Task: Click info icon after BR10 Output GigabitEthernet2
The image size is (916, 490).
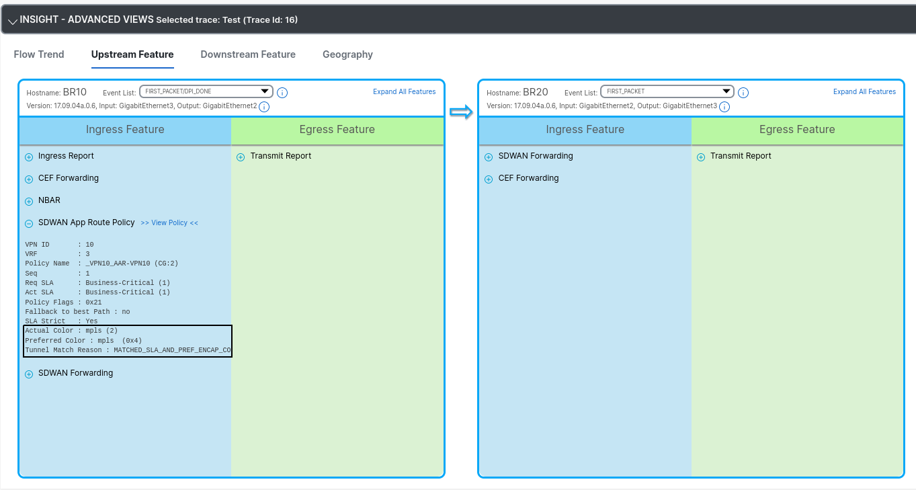Action: click(x=264, y=107)
